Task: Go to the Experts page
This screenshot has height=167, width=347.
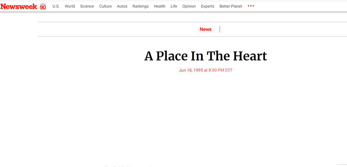Action: (207, 6)
